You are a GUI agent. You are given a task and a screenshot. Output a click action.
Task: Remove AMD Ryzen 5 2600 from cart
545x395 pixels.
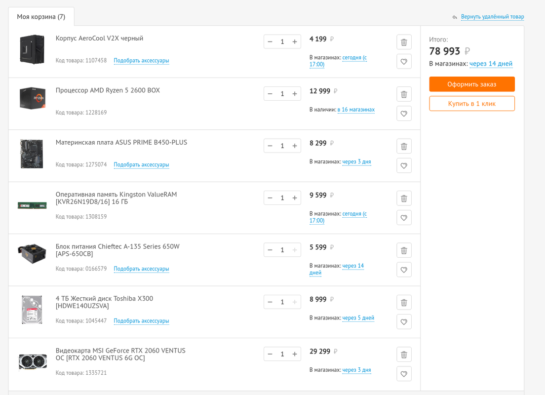[x=404, y=94]
